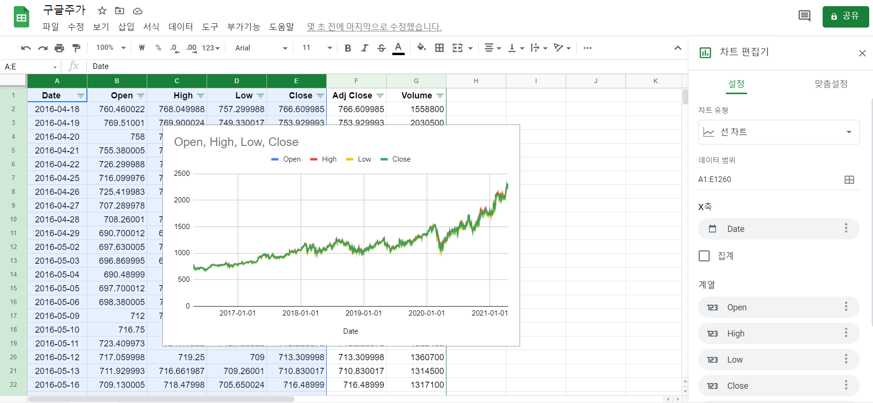Open the 선 차트 chart type dropdown

pyautogui.click(x=778, y=132)
